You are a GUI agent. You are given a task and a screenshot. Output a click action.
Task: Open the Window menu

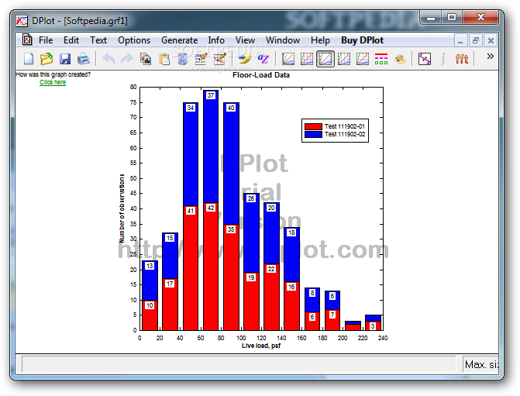click(x=283, y=40)
